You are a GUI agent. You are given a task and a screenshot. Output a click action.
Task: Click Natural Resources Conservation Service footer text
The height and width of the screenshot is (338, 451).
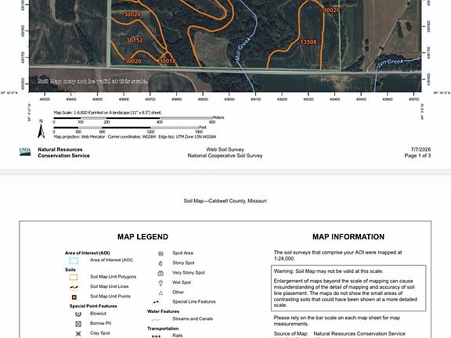(x=63, y=153)
